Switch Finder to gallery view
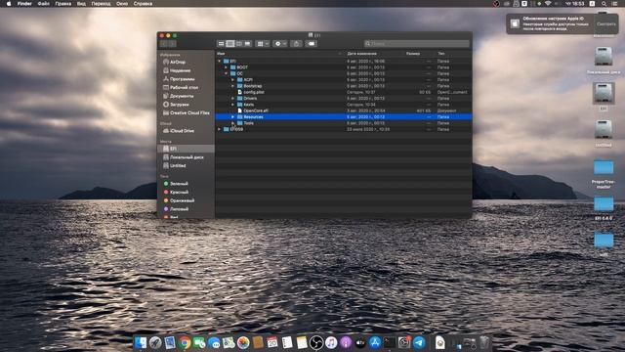 [247, 43]
